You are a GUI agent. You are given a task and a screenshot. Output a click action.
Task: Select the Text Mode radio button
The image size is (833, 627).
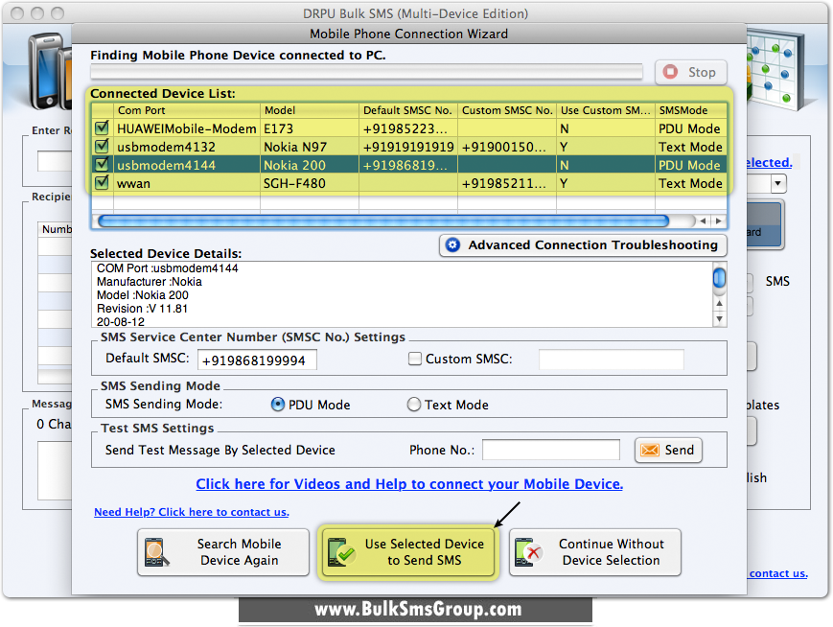(413, 405)
